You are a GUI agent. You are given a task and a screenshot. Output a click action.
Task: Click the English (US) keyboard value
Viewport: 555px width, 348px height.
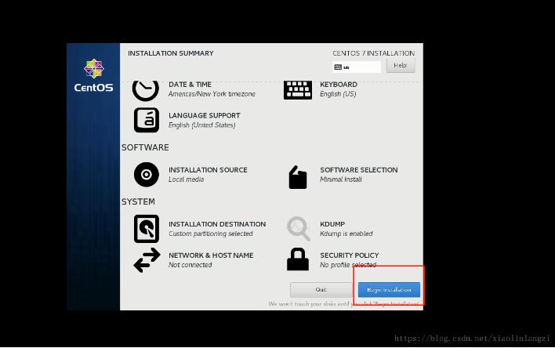pos(338,94)
